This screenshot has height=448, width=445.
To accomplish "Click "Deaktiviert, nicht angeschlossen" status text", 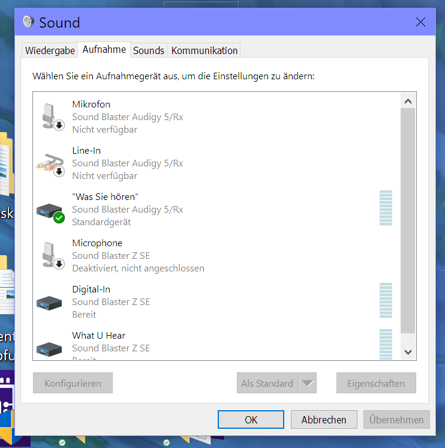I will (x=138, y=268).
